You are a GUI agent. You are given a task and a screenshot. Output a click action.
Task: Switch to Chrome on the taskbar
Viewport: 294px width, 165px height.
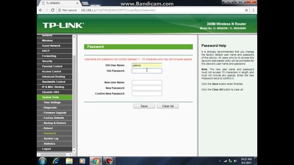[96, 161]
